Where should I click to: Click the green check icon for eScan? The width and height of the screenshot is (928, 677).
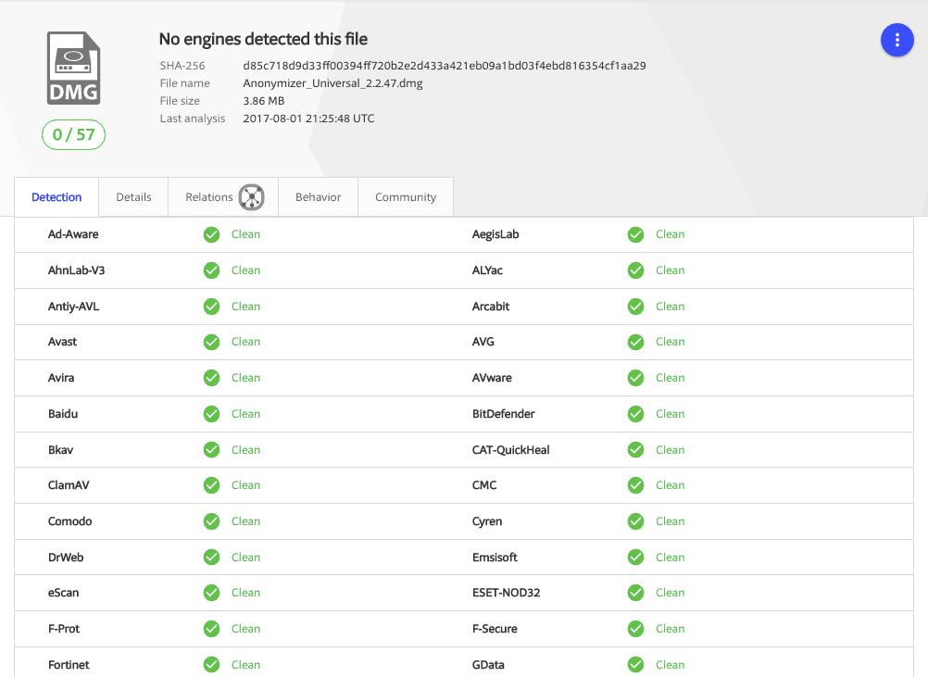[x=211, y=593]
